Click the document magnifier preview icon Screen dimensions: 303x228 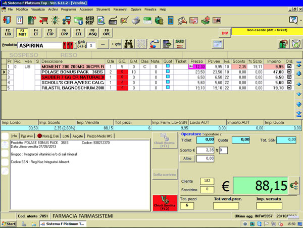click(101, 20)
